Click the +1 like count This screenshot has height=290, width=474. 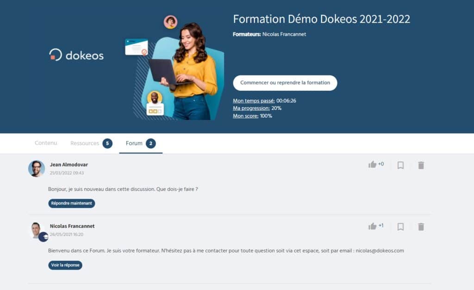coord(381,225)
